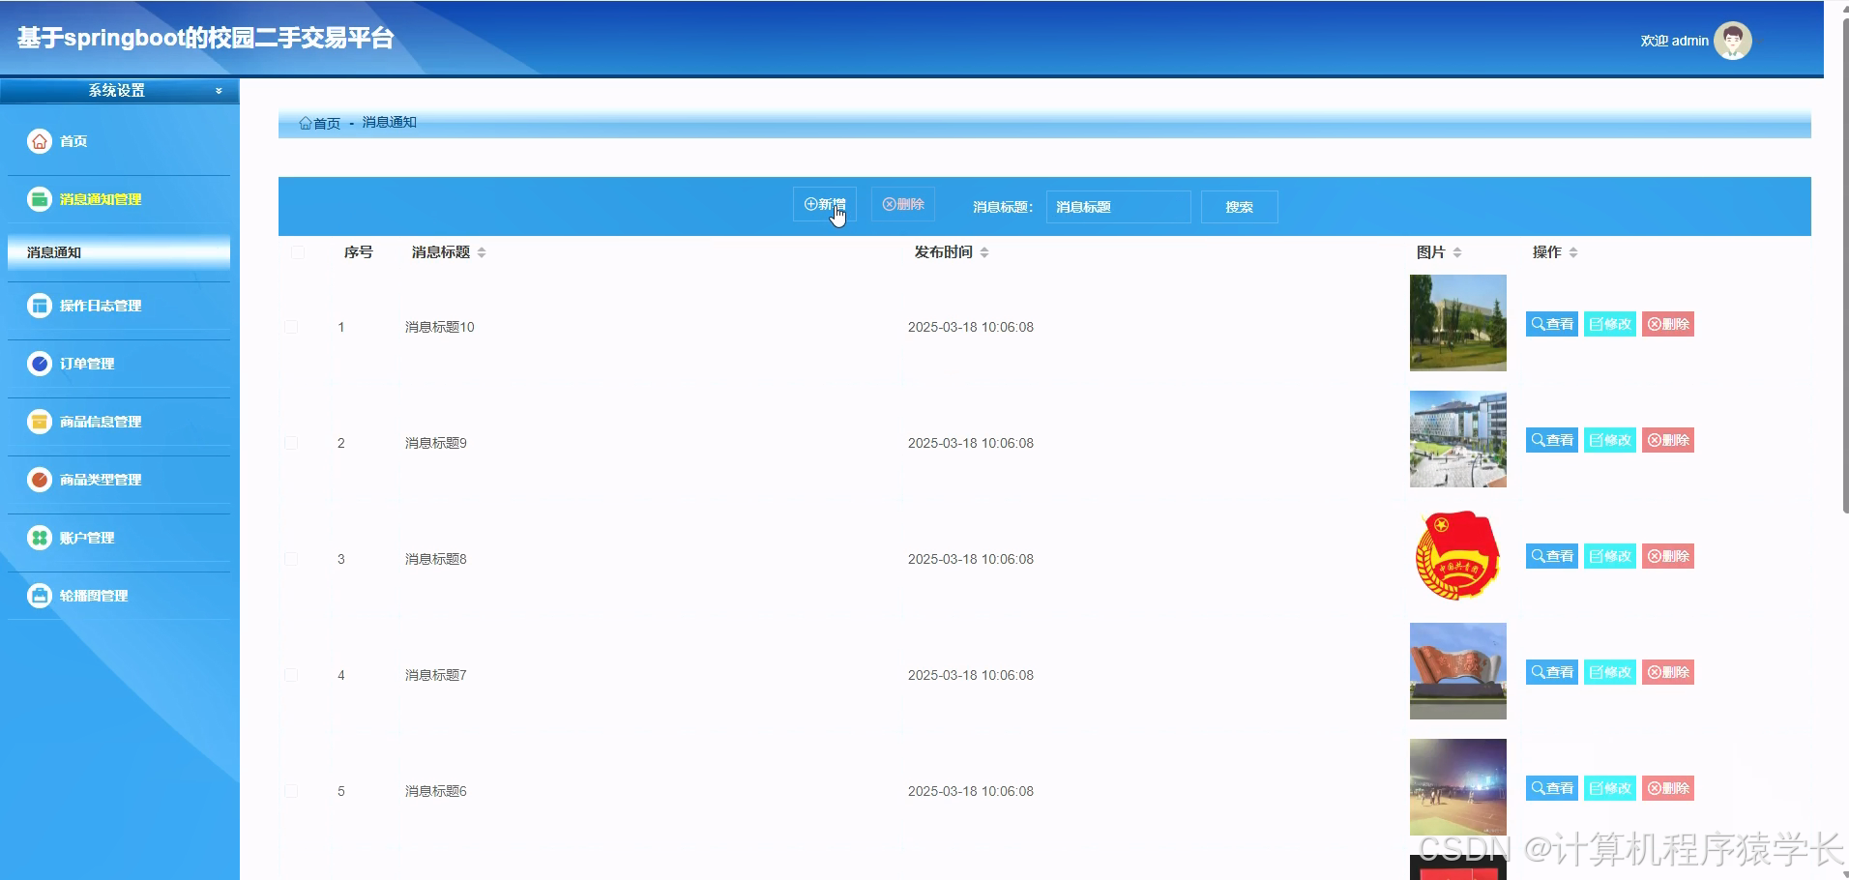Viewport: 1849px width, 880px height.
Task: Click the toolbar 删除 batch button
Action: [903, 204]
